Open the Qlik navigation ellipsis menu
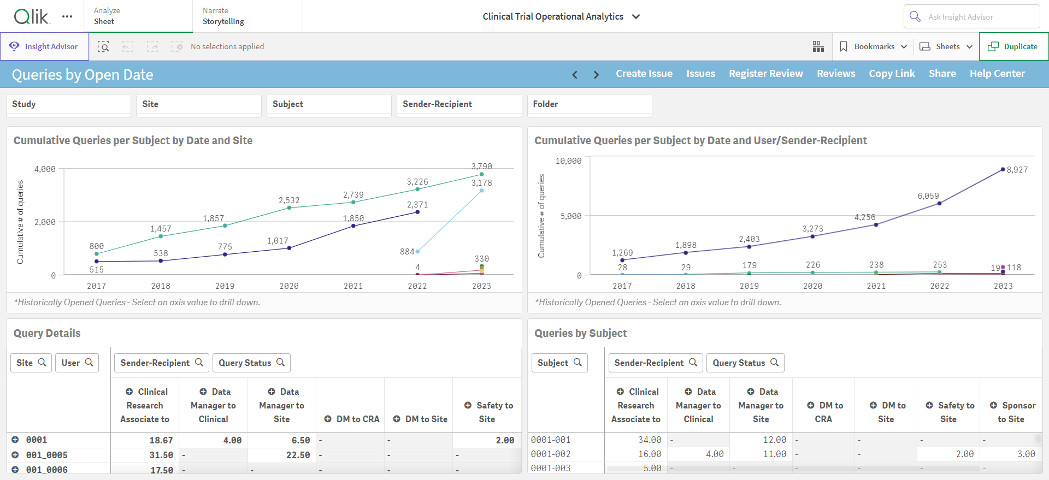The image size is (1049, 480). (x=67, y=16)
